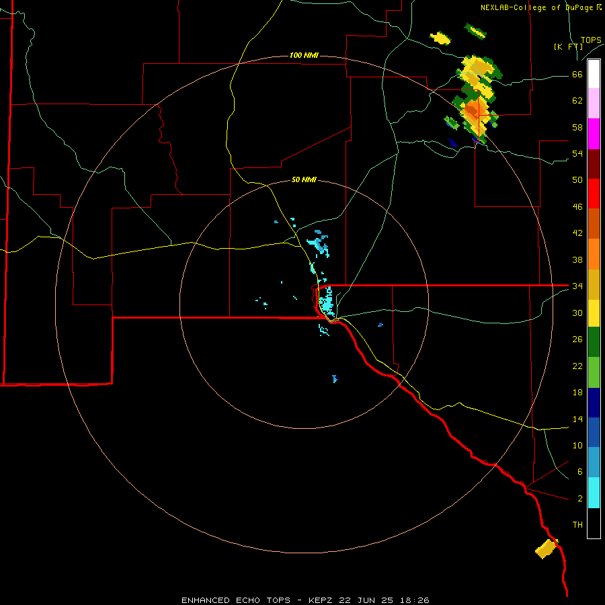Click the cyan echo cluster at the radar center

click(x=327, y=302)
